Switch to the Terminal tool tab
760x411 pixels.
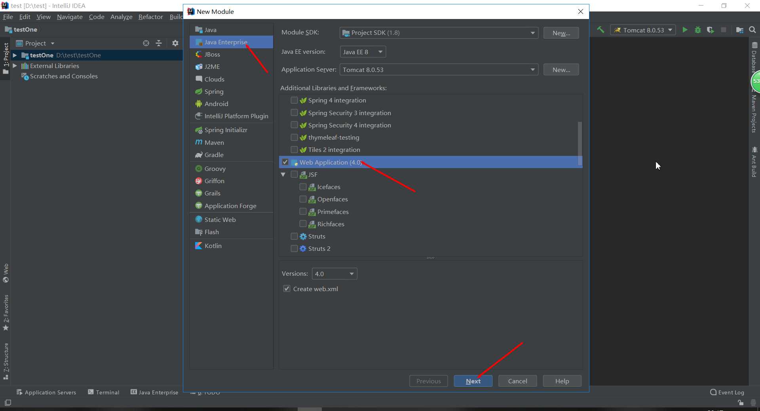pos(104,392)
